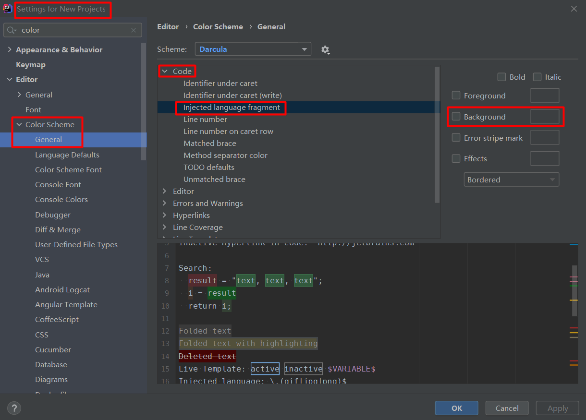Click the settings search input field

73,30
